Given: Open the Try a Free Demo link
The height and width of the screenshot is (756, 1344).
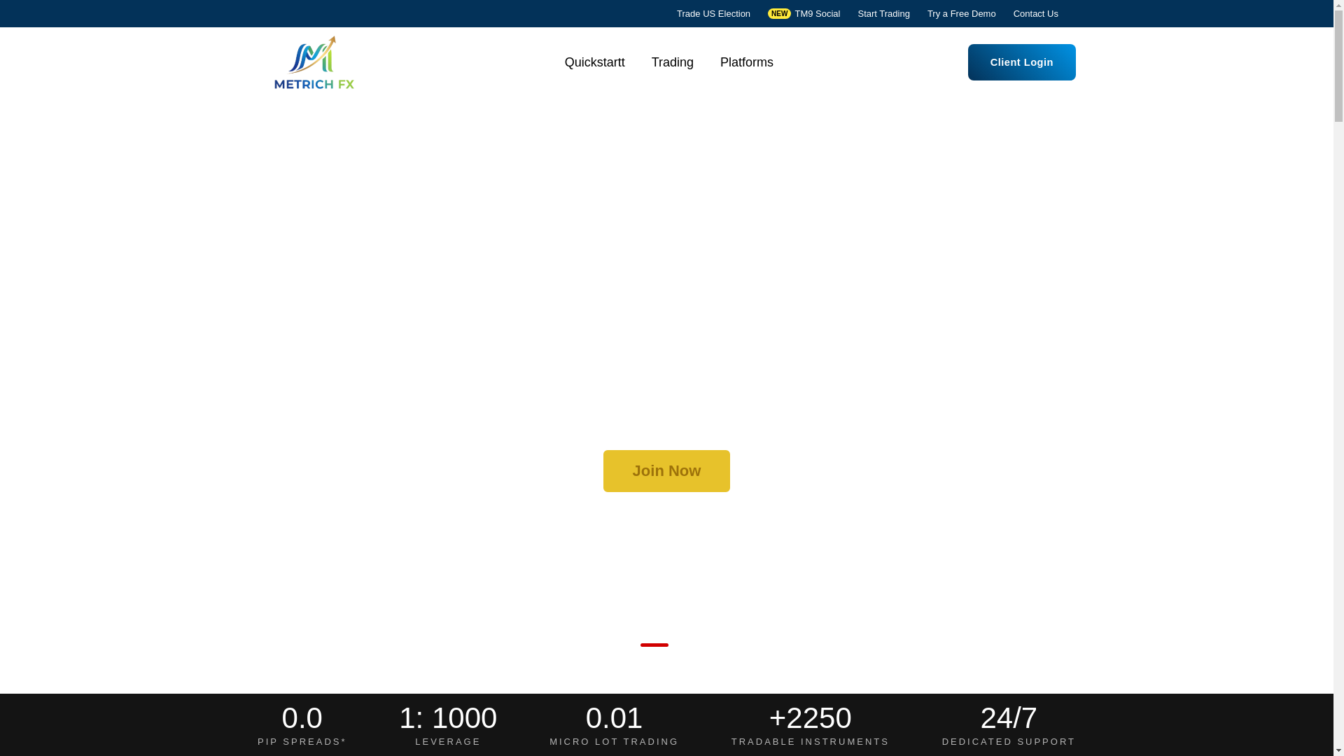Looking at the screenshot, I should pos(961,14).
